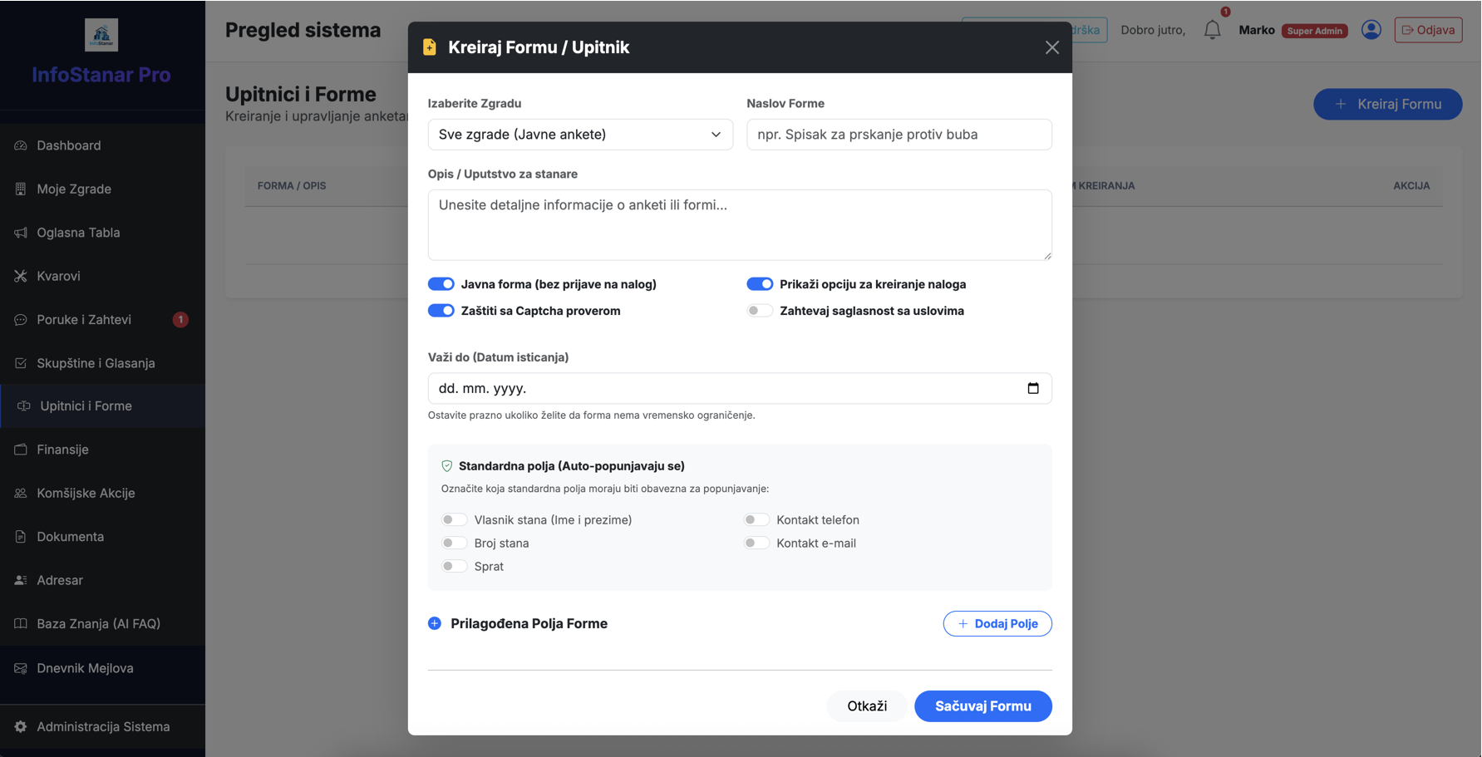Click the InfoStanar Pro logo image
The image size is (1482, 757).
click(101, 35)
